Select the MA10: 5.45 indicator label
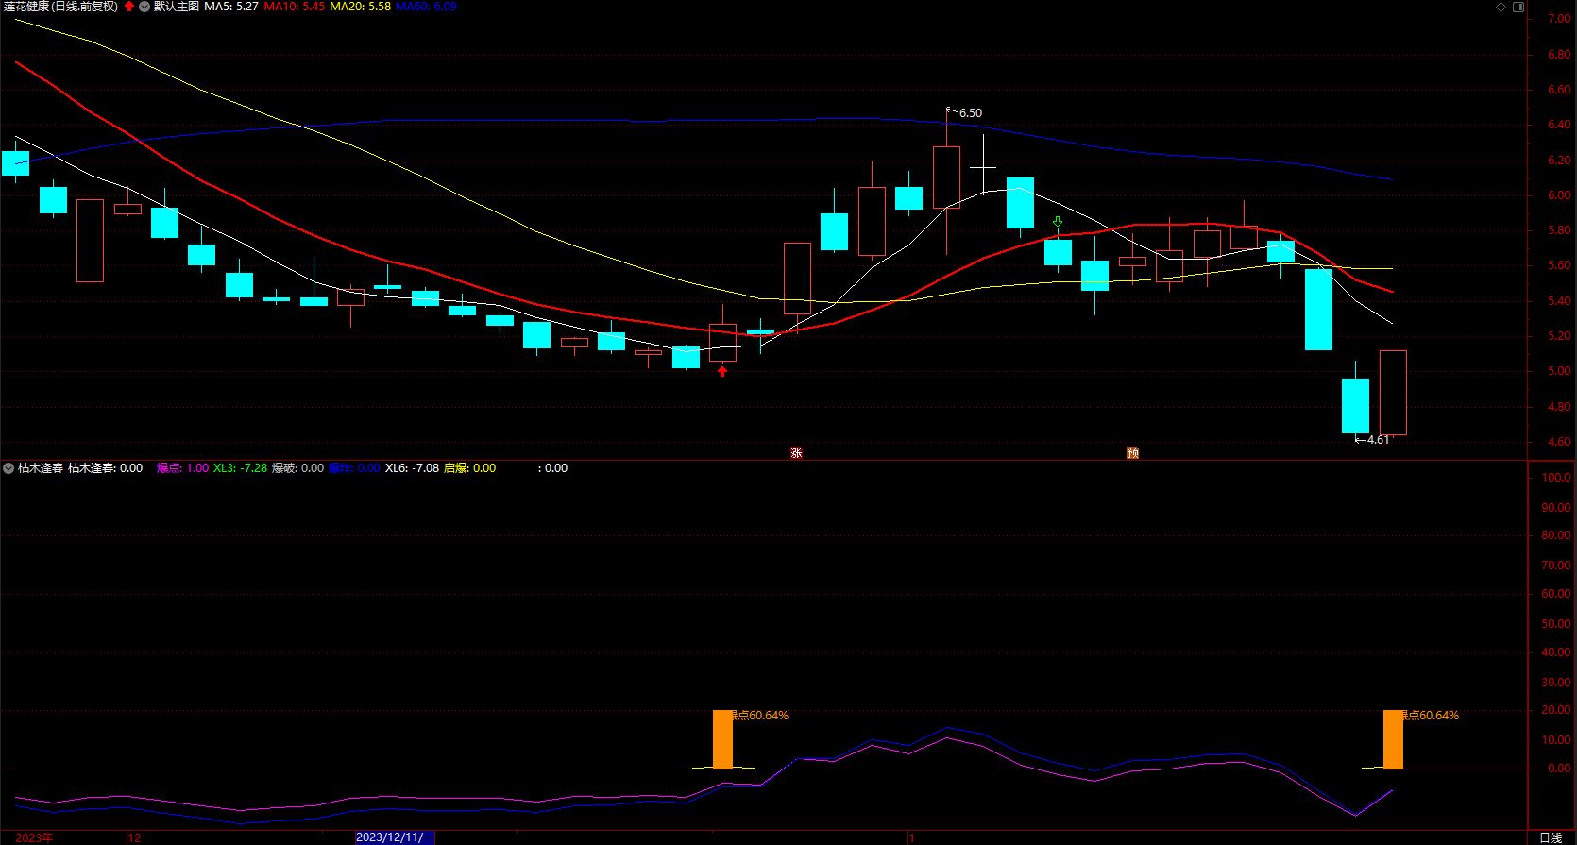 (295, 7)
